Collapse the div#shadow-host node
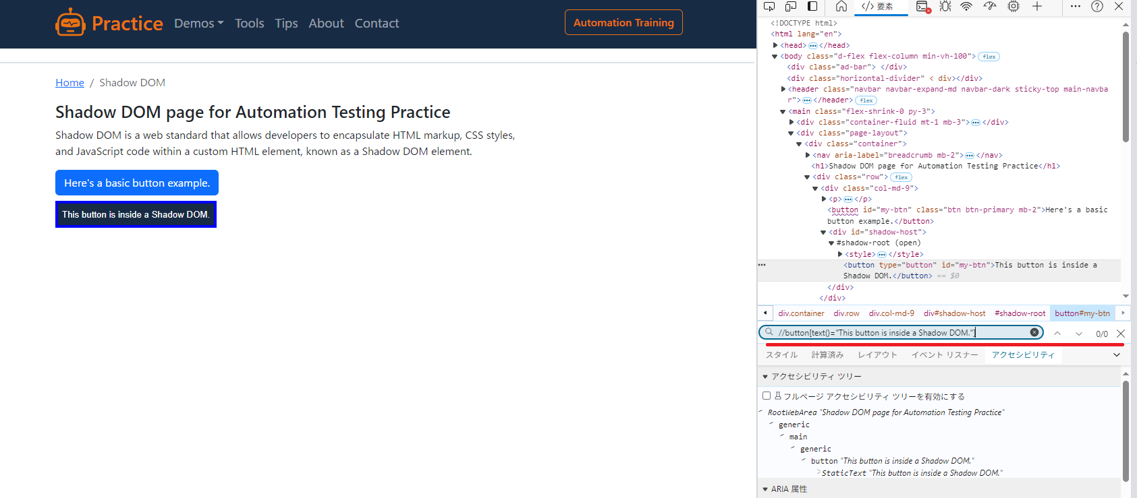 tap(823, 232)
